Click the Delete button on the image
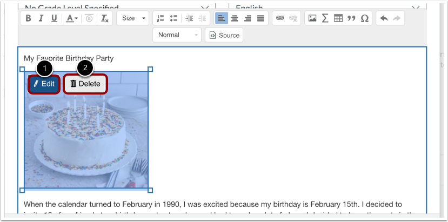 point(85,84)
